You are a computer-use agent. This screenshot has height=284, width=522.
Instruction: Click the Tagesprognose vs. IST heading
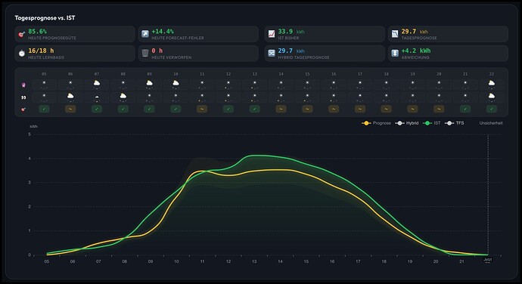point(45,18)
